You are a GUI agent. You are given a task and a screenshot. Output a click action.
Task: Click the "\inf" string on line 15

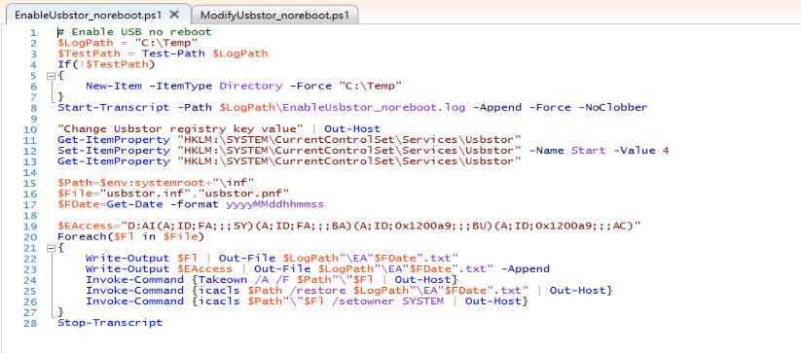pyautogui.click(x=233, y=183)
